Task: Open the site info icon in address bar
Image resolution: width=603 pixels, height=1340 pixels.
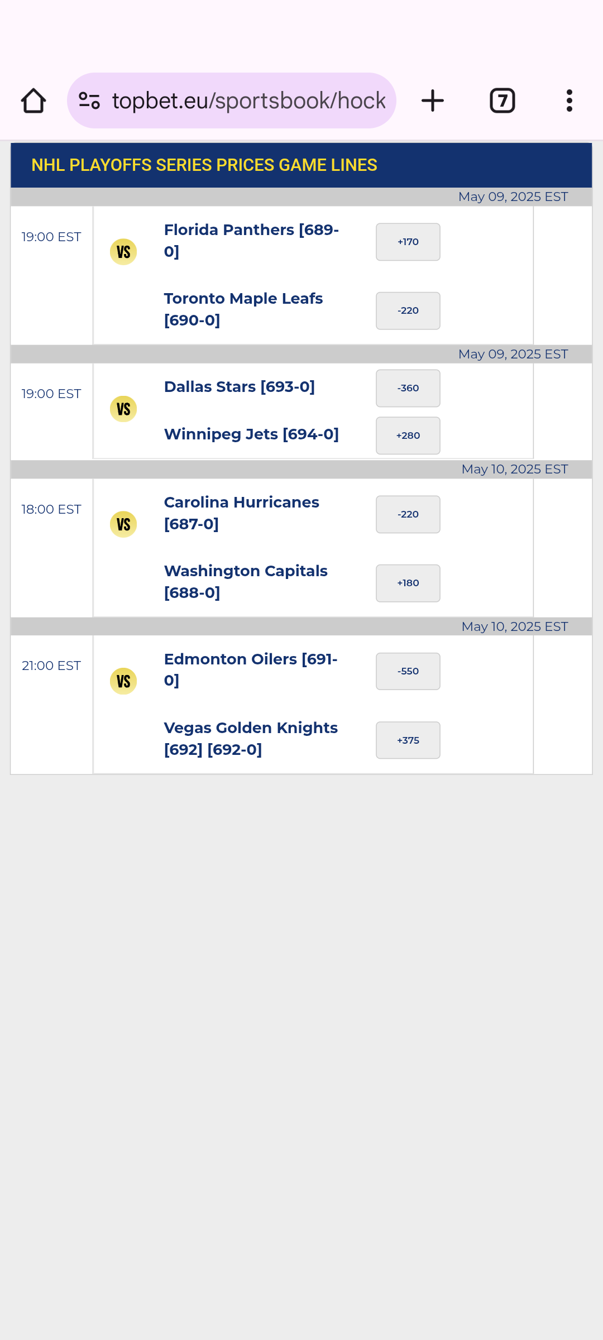Action: 89,101
